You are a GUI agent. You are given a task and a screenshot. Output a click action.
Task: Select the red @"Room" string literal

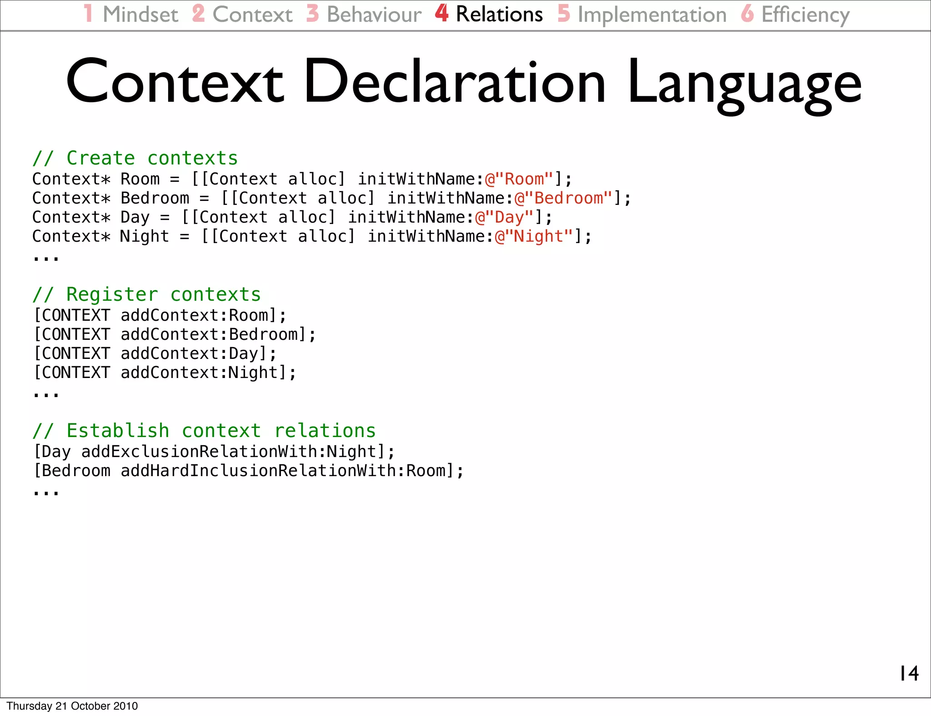pyautogui.click(x=520, y=179)
